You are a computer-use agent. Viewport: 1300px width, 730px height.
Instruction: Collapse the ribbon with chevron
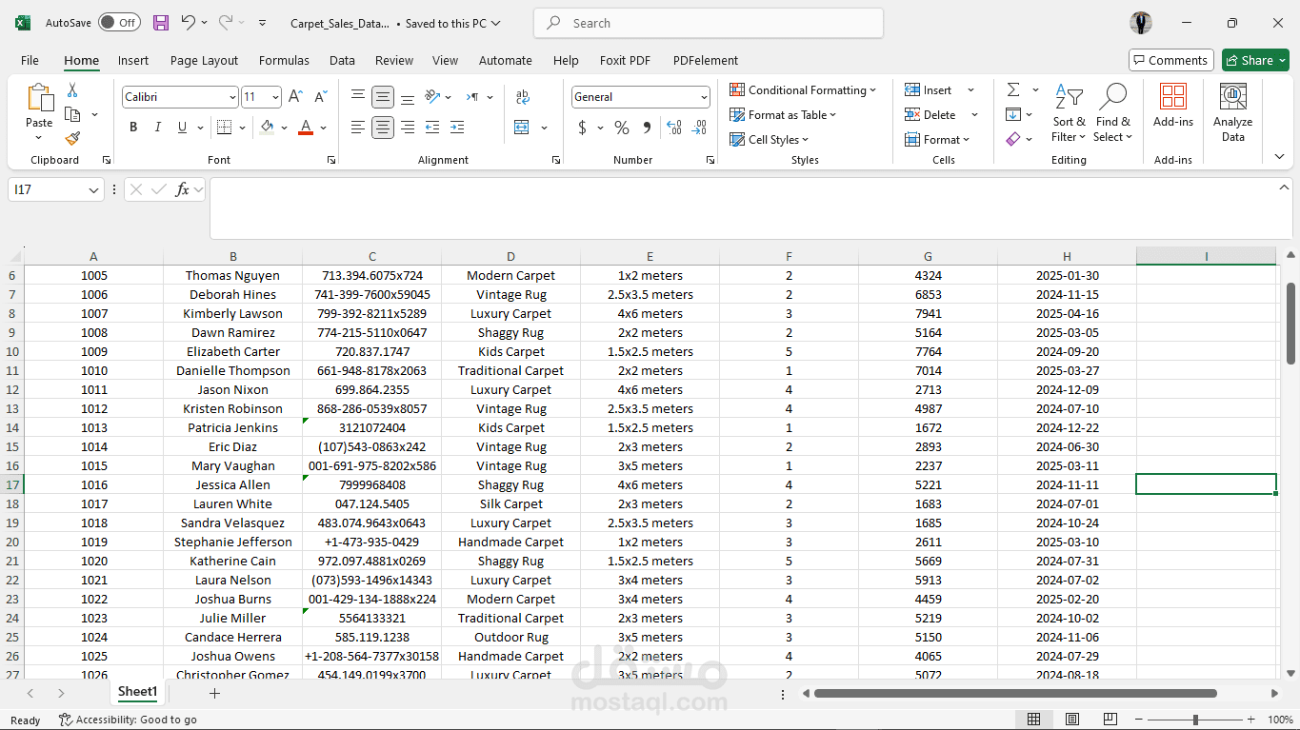click(x=1279, y=156)
